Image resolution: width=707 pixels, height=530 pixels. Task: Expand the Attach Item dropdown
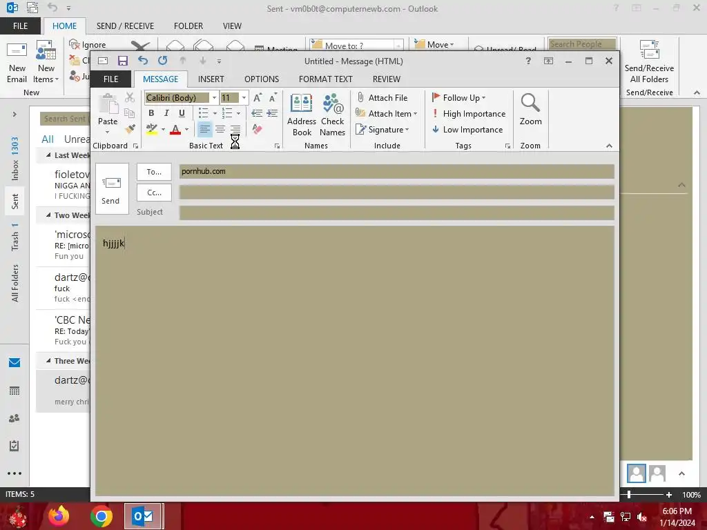[415, 114]
